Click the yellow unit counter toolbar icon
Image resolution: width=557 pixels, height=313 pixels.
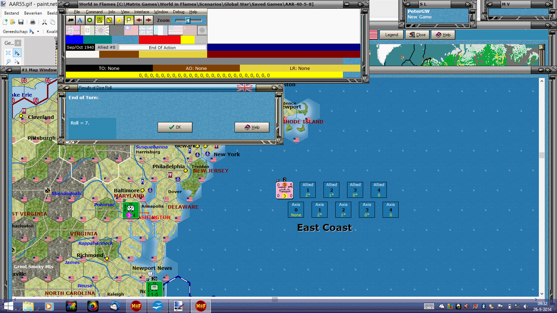tap(100, 20)
